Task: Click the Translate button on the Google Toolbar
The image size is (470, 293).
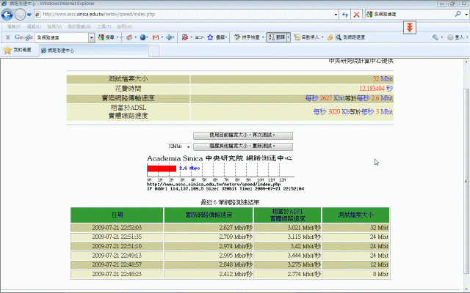Action: 277,37
